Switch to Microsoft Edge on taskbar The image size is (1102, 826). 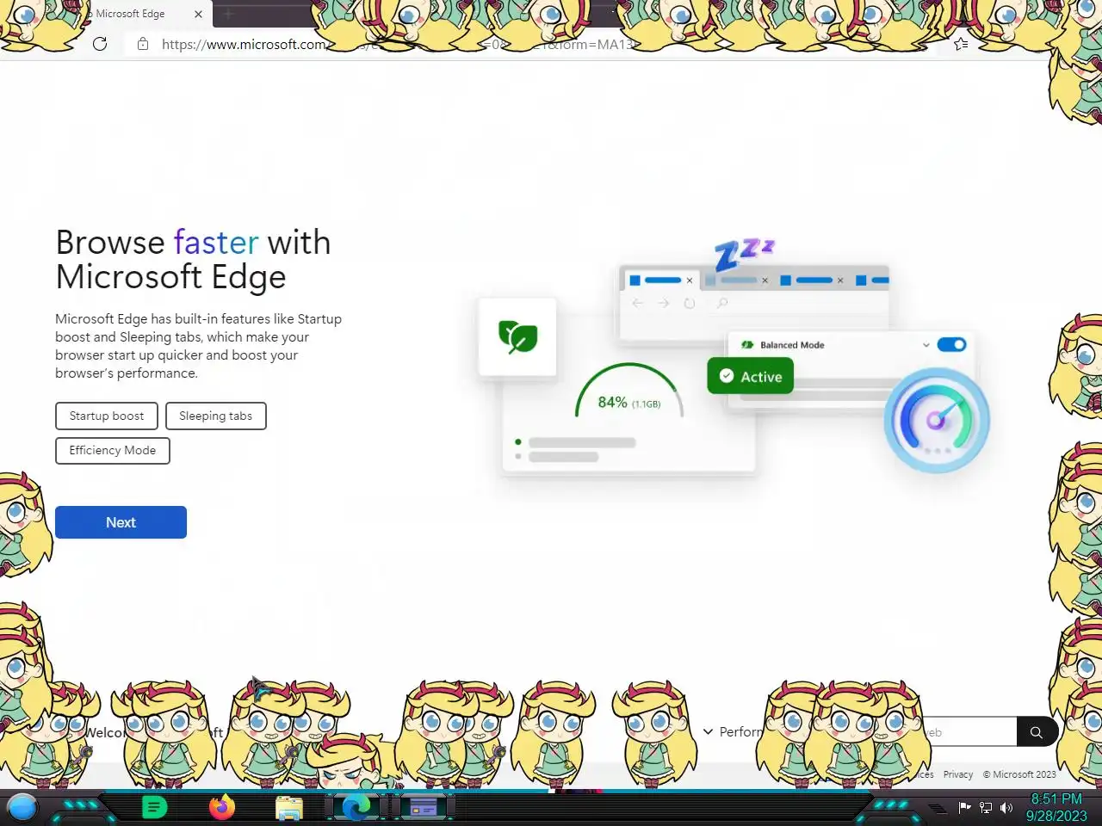click(x=356, y=807)
